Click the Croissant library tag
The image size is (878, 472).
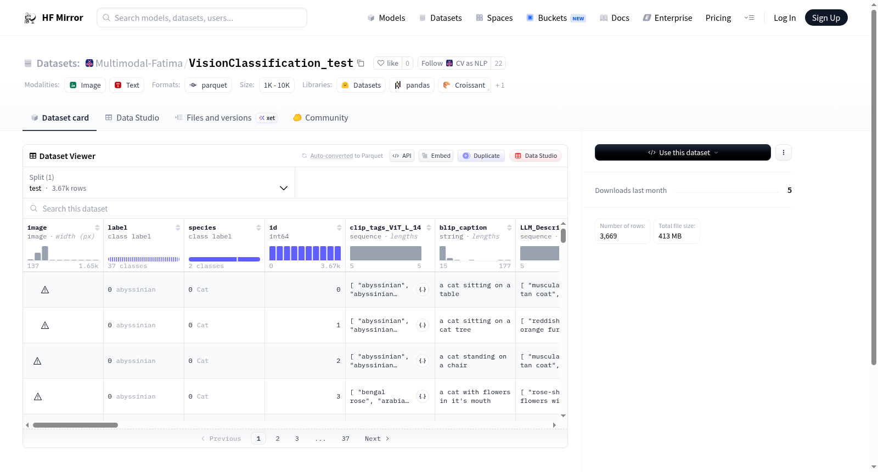(x=464, y=85)
